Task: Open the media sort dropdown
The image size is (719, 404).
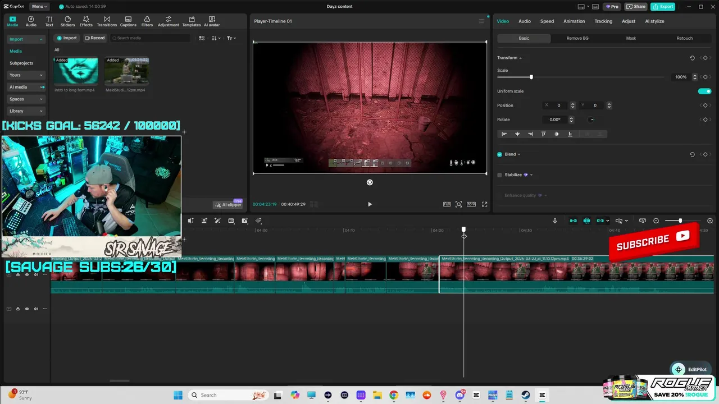Action: (216, 38)
